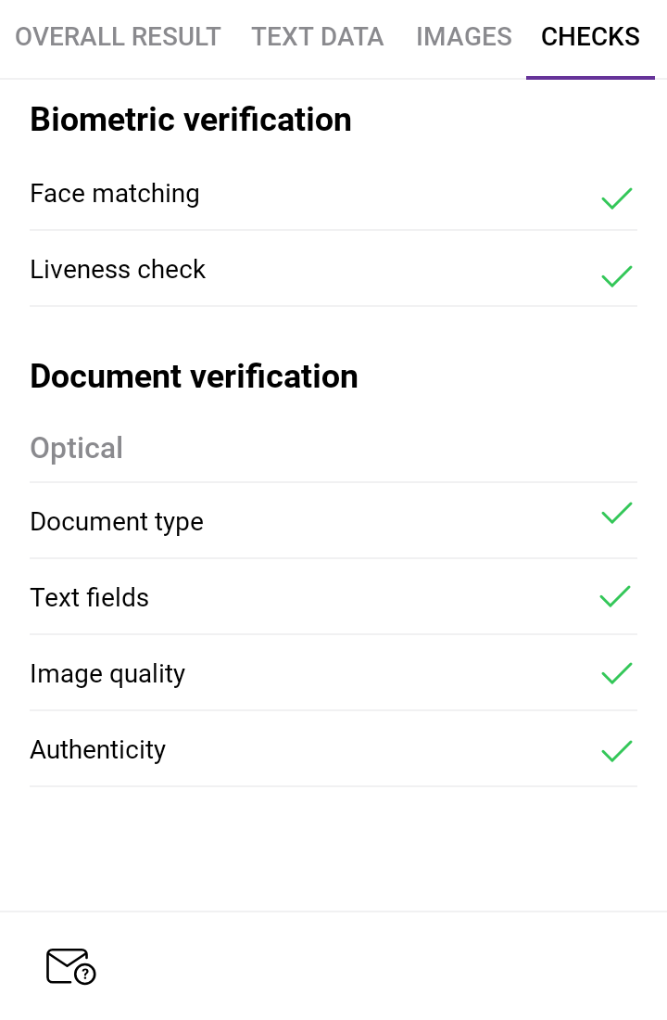Select the Authenticity check row
Viewport: 667px width, 1020px height.
pyautogui.click(x=98, y=750)
